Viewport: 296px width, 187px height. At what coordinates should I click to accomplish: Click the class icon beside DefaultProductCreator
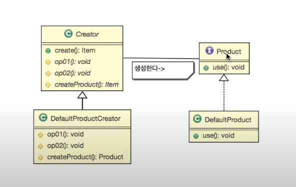pyautogui.click(x=43, y=117)
